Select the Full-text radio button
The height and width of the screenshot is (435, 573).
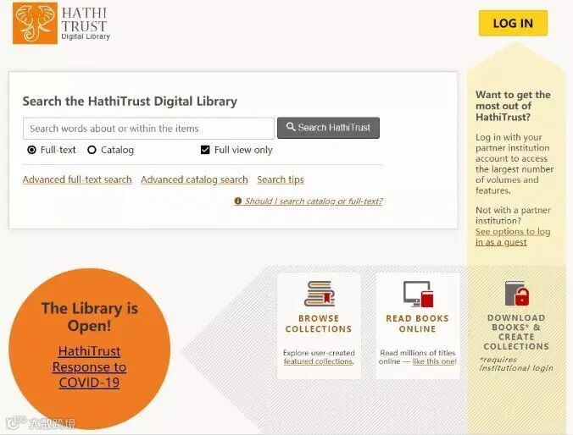(32, 150)
